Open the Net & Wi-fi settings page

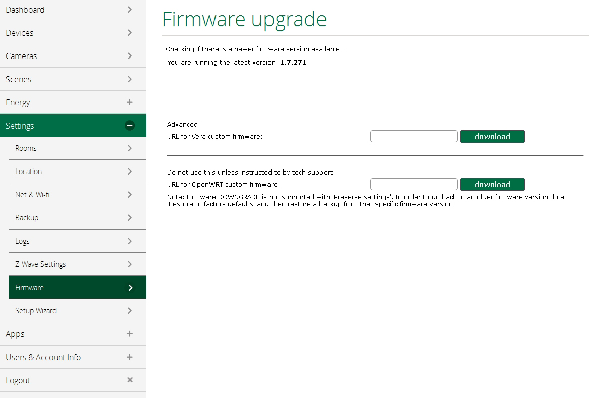pyautogui.click(x=32, y=195)
